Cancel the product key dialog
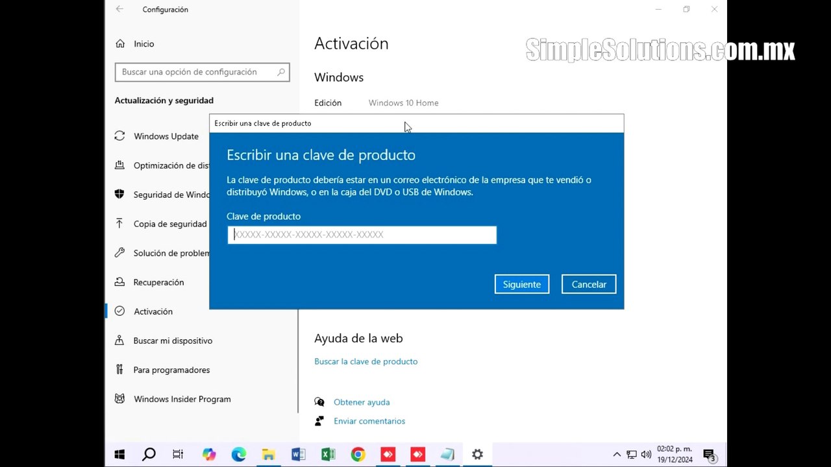Screen dimensions: 831x467 [589, 284]
